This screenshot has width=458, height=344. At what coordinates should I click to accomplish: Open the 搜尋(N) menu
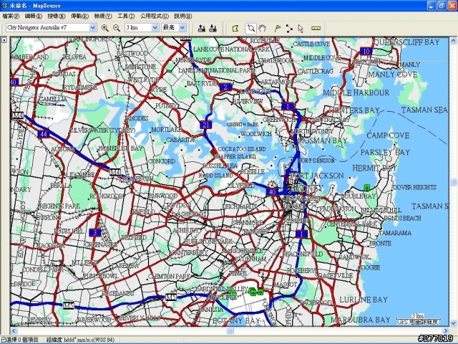[x=57, y=16]
